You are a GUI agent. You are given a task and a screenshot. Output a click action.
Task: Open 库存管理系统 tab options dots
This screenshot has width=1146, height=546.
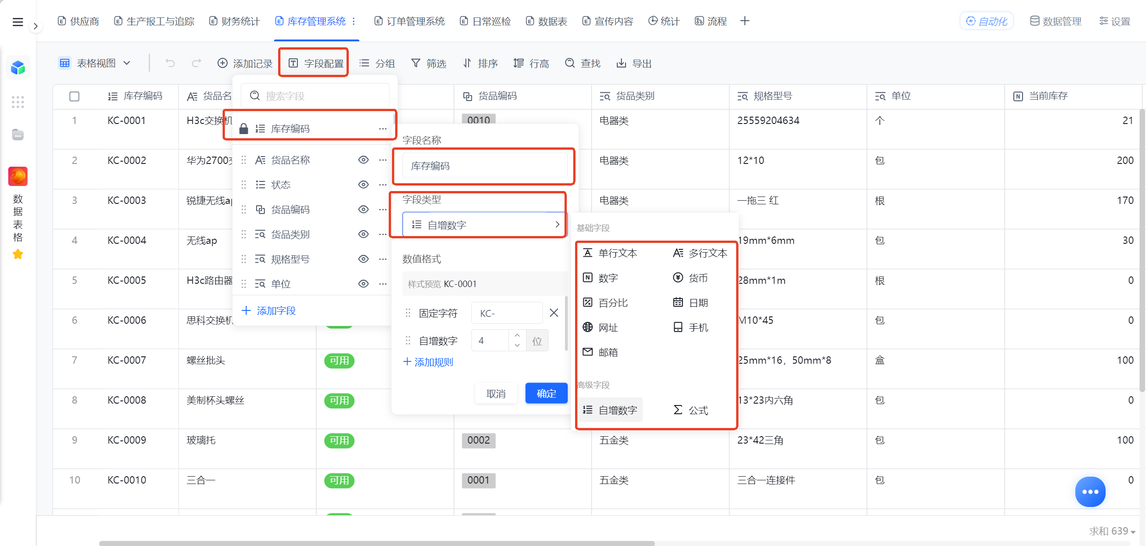pos(353,21)
